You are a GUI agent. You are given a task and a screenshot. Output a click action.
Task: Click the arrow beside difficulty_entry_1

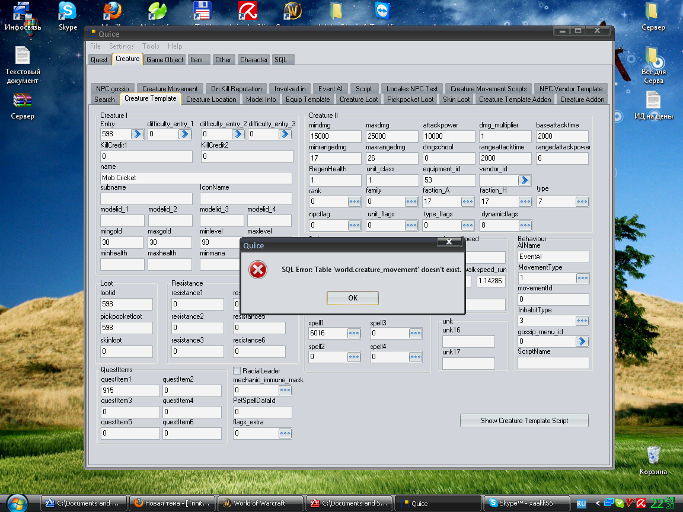(x=185, y=134)
